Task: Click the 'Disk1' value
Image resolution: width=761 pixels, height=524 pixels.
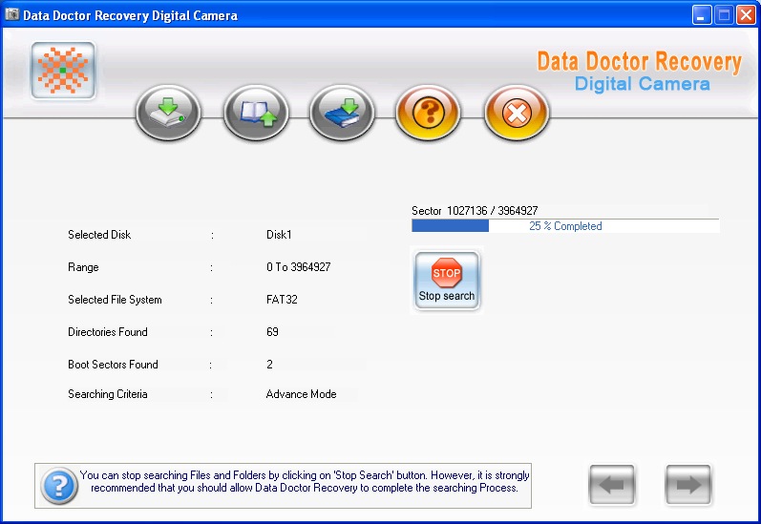Action: (279, 235)
